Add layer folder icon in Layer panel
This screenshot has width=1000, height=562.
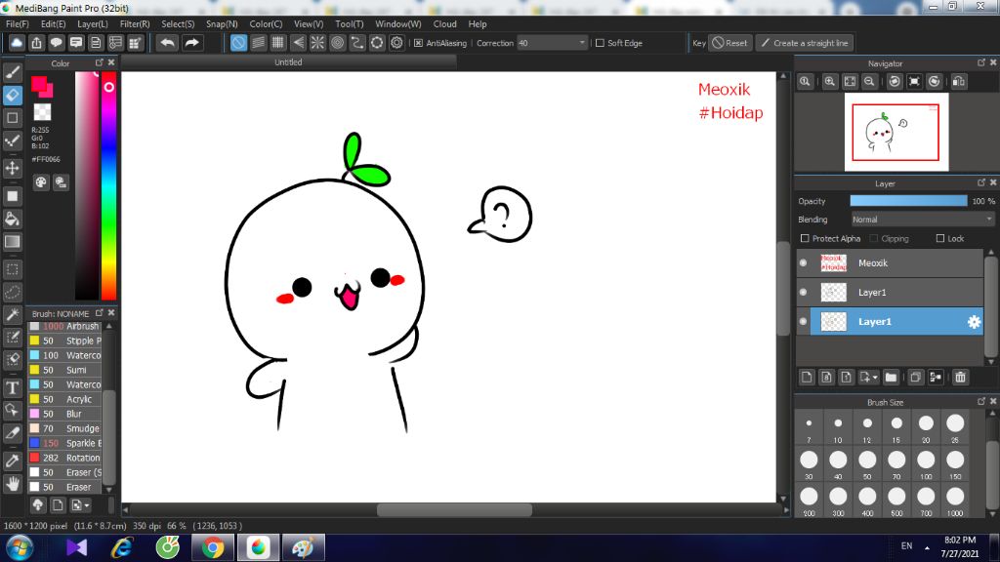[x=891, y=378]
